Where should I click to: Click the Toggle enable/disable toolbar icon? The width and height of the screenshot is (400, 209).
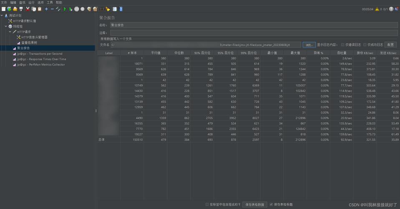[x=58, y=9]
